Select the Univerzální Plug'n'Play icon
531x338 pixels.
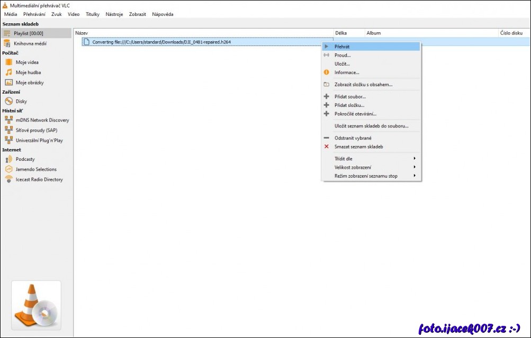[x=8, y=141]
